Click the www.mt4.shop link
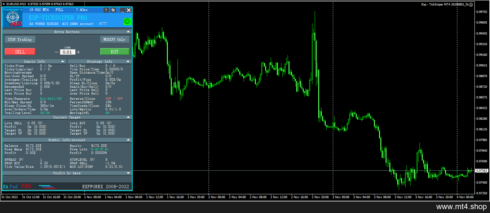The height and width of the screenshot is (213, 490). pos(462,207)
